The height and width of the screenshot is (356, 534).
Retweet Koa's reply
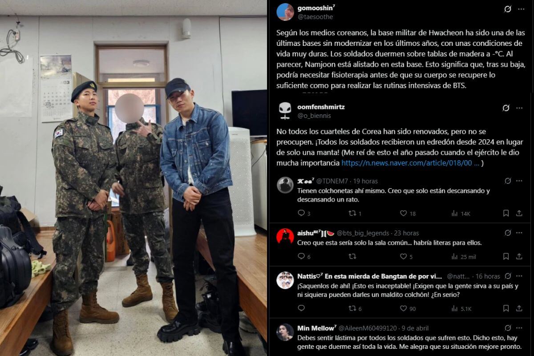[x=352, y=213]
